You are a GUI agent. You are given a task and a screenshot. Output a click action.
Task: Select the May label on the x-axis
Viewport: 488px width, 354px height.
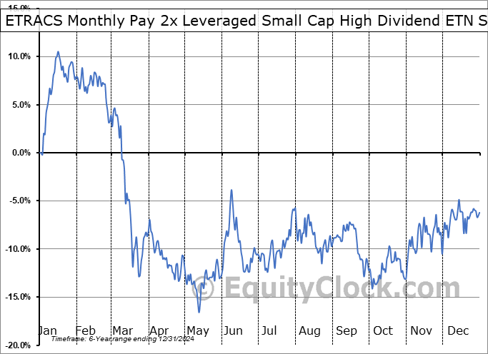click(x=197, y=330)
